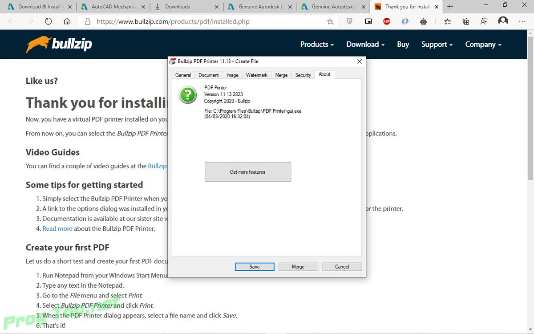Open the Favorites list icon
The width and height of the screenshot is (534, 334).
point(448,21)
